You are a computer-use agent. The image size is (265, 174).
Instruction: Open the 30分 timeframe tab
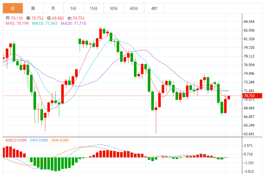click(114, 8)
